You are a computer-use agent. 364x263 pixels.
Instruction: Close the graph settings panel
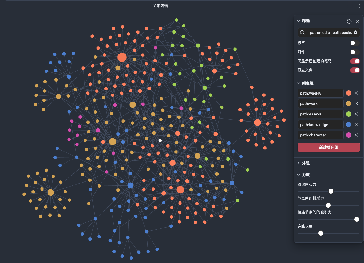[357, 21]
